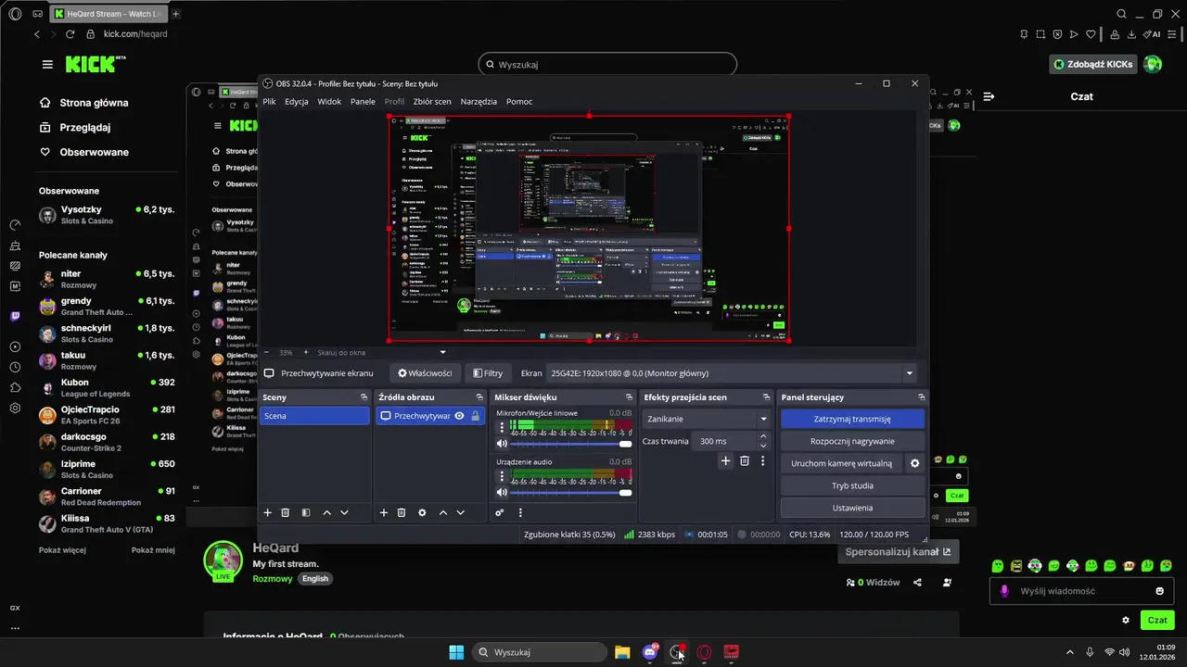Viewport: 1187px width, 667px height.
Task: Adjust Mikrofon/Wejście liniowe volume slider
Action: pyautogui.click(x=572, y=444)
